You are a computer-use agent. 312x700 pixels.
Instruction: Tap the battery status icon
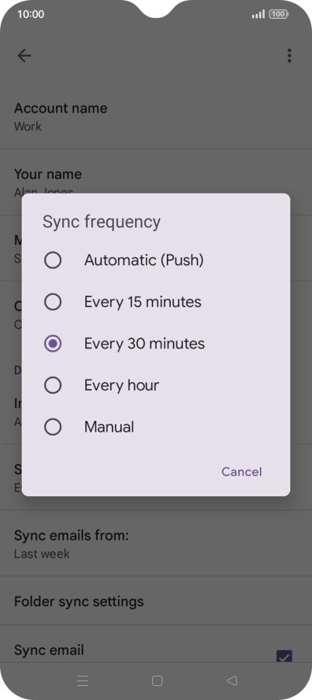pos(279,14)
